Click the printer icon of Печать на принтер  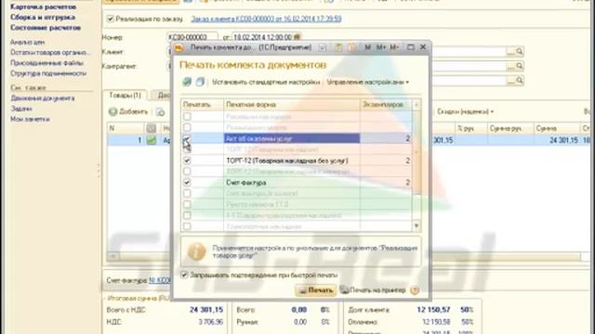click(344, 290)
